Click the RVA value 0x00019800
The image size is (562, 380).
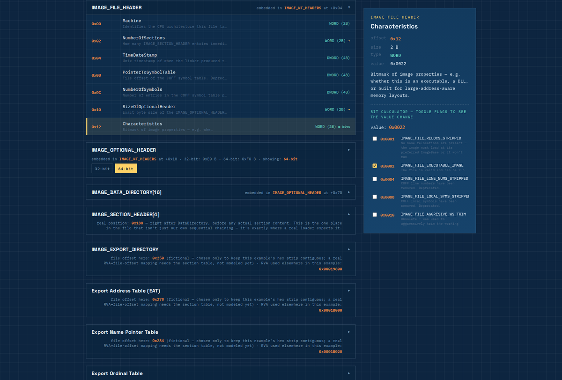[330, 269]
